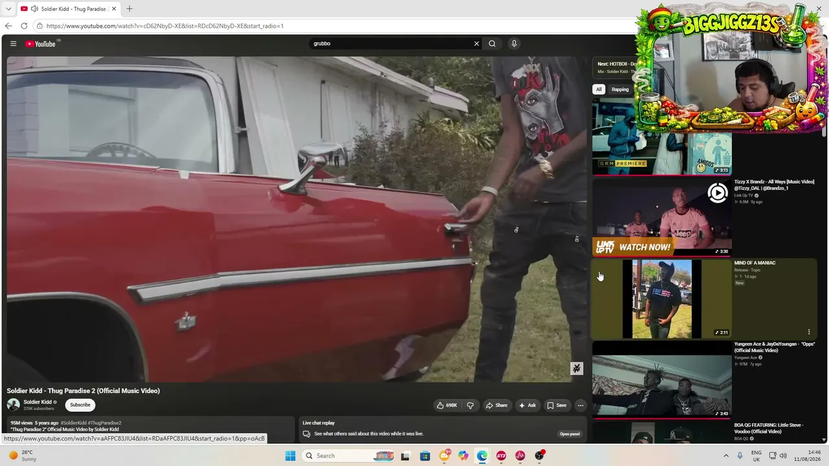The width and height of the screenshot is (829, 466).
Task: Select the 'All' filter chip
Action: coord(599,89)
